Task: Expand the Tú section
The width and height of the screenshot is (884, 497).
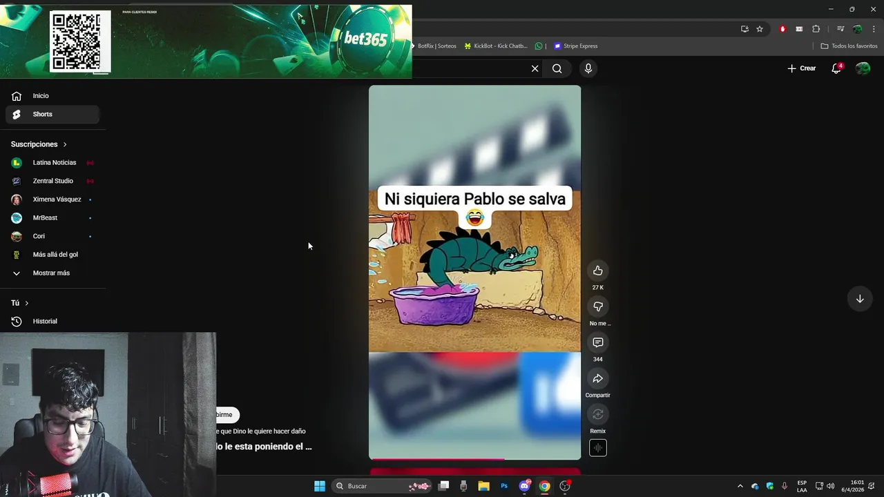Action: 20,303
